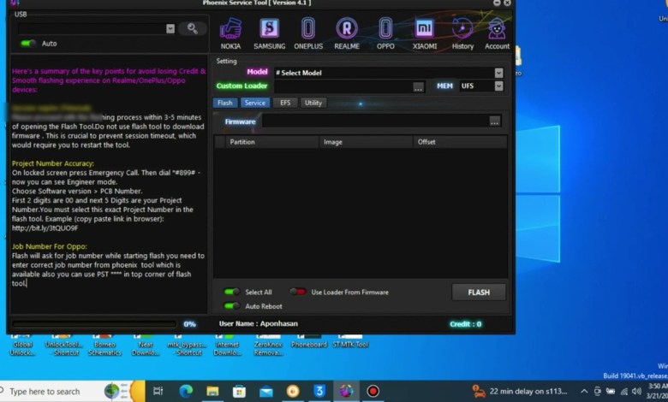Click the Offset column header
This screenshot has height=402, width=668.
coord(460,142)
